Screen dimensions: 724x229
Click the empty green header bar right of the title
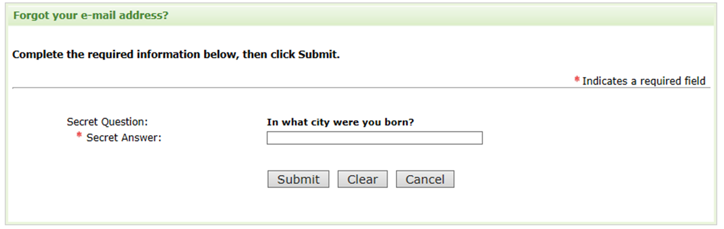click(433, 16)
